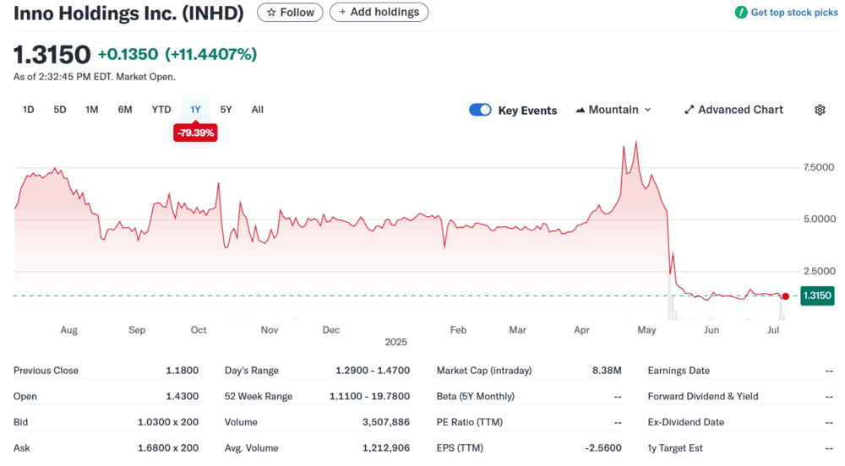
Task: Click Avg. Volume value 1,212,906
Action: 386,448
